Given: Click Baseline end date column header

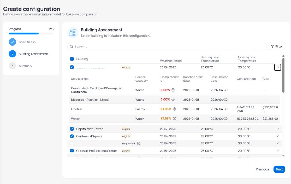Looking at the screenshot, I should 220,79.
